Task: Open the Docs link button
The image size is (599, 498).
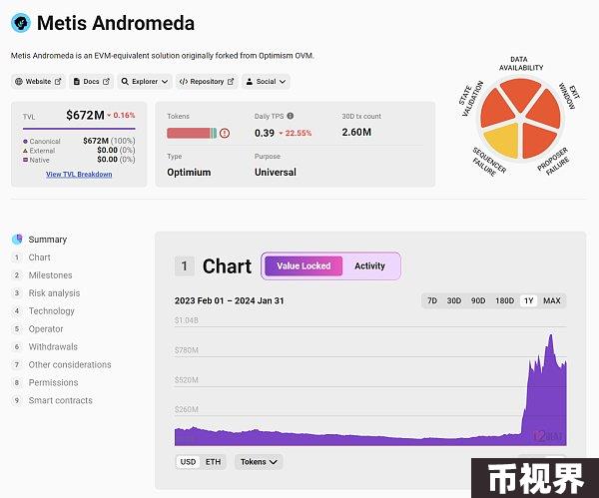Action: [91, 82]
